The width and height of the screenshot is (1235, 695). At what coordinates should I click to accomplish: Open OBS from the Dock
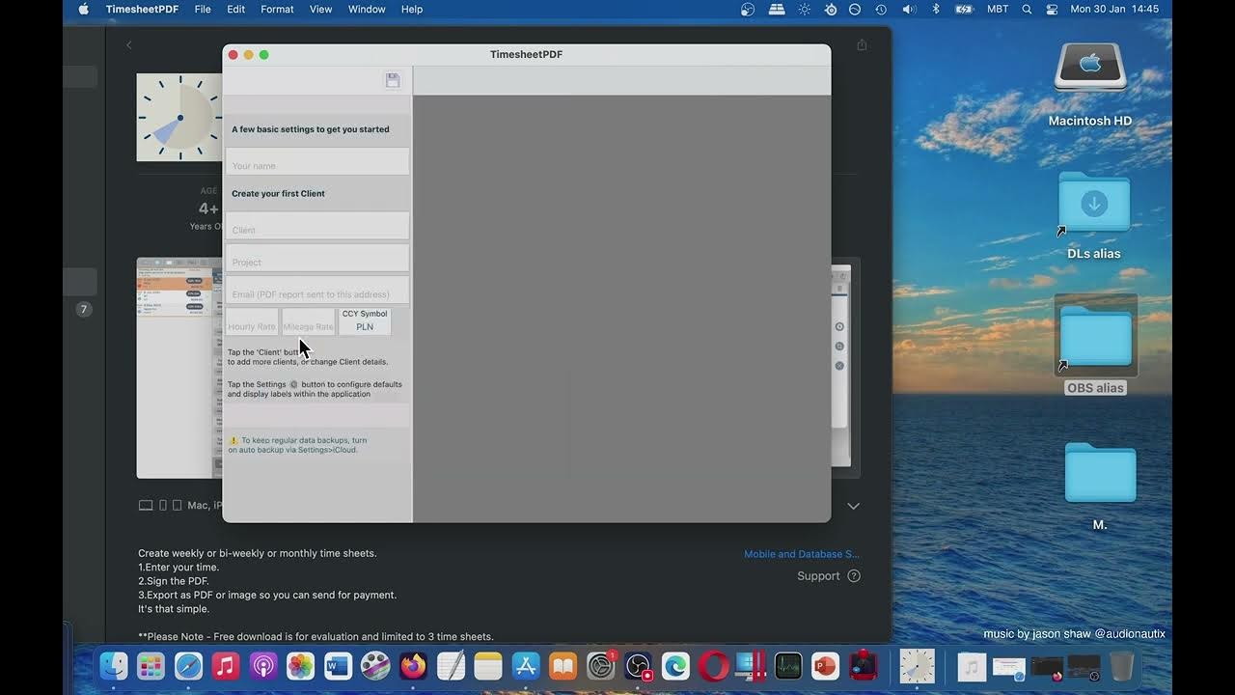639,666
